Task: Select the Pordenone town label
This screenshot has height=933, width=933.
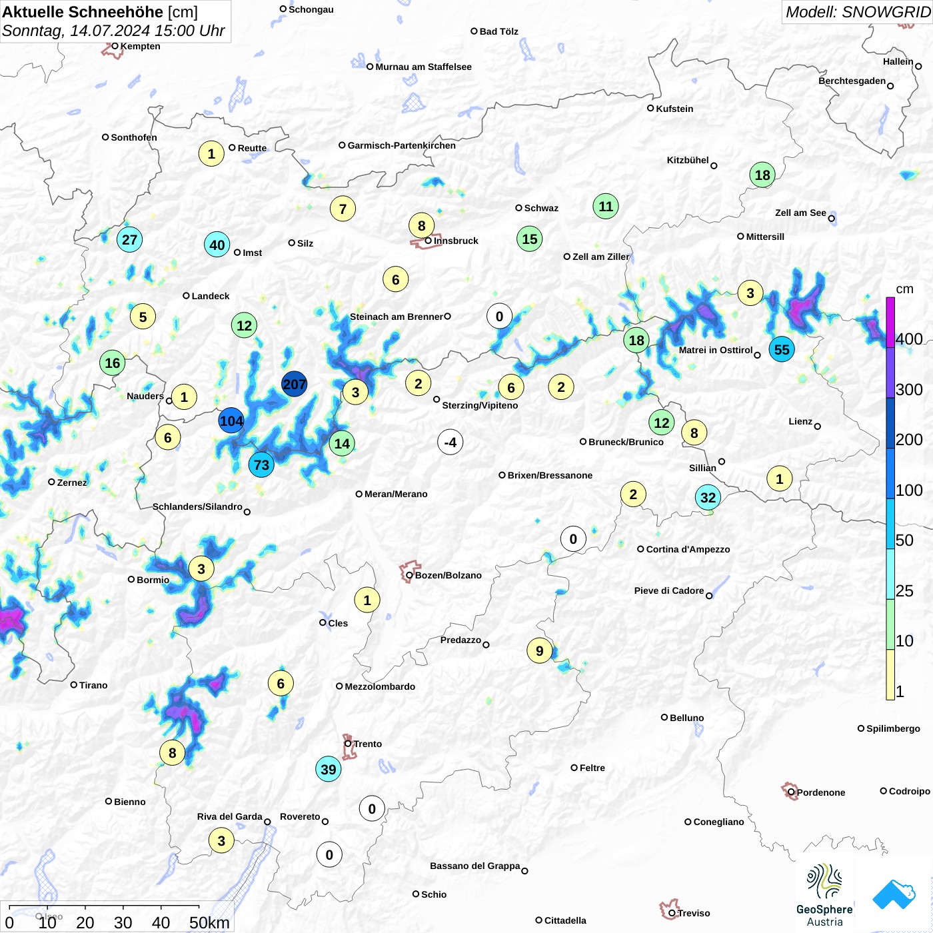Action: [821, 792]
